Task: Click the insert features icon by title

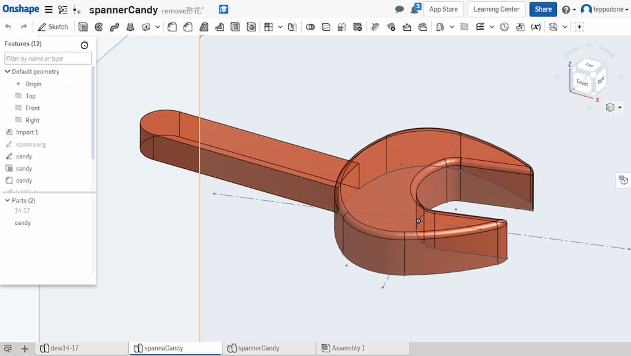Action: coord(77,10)
